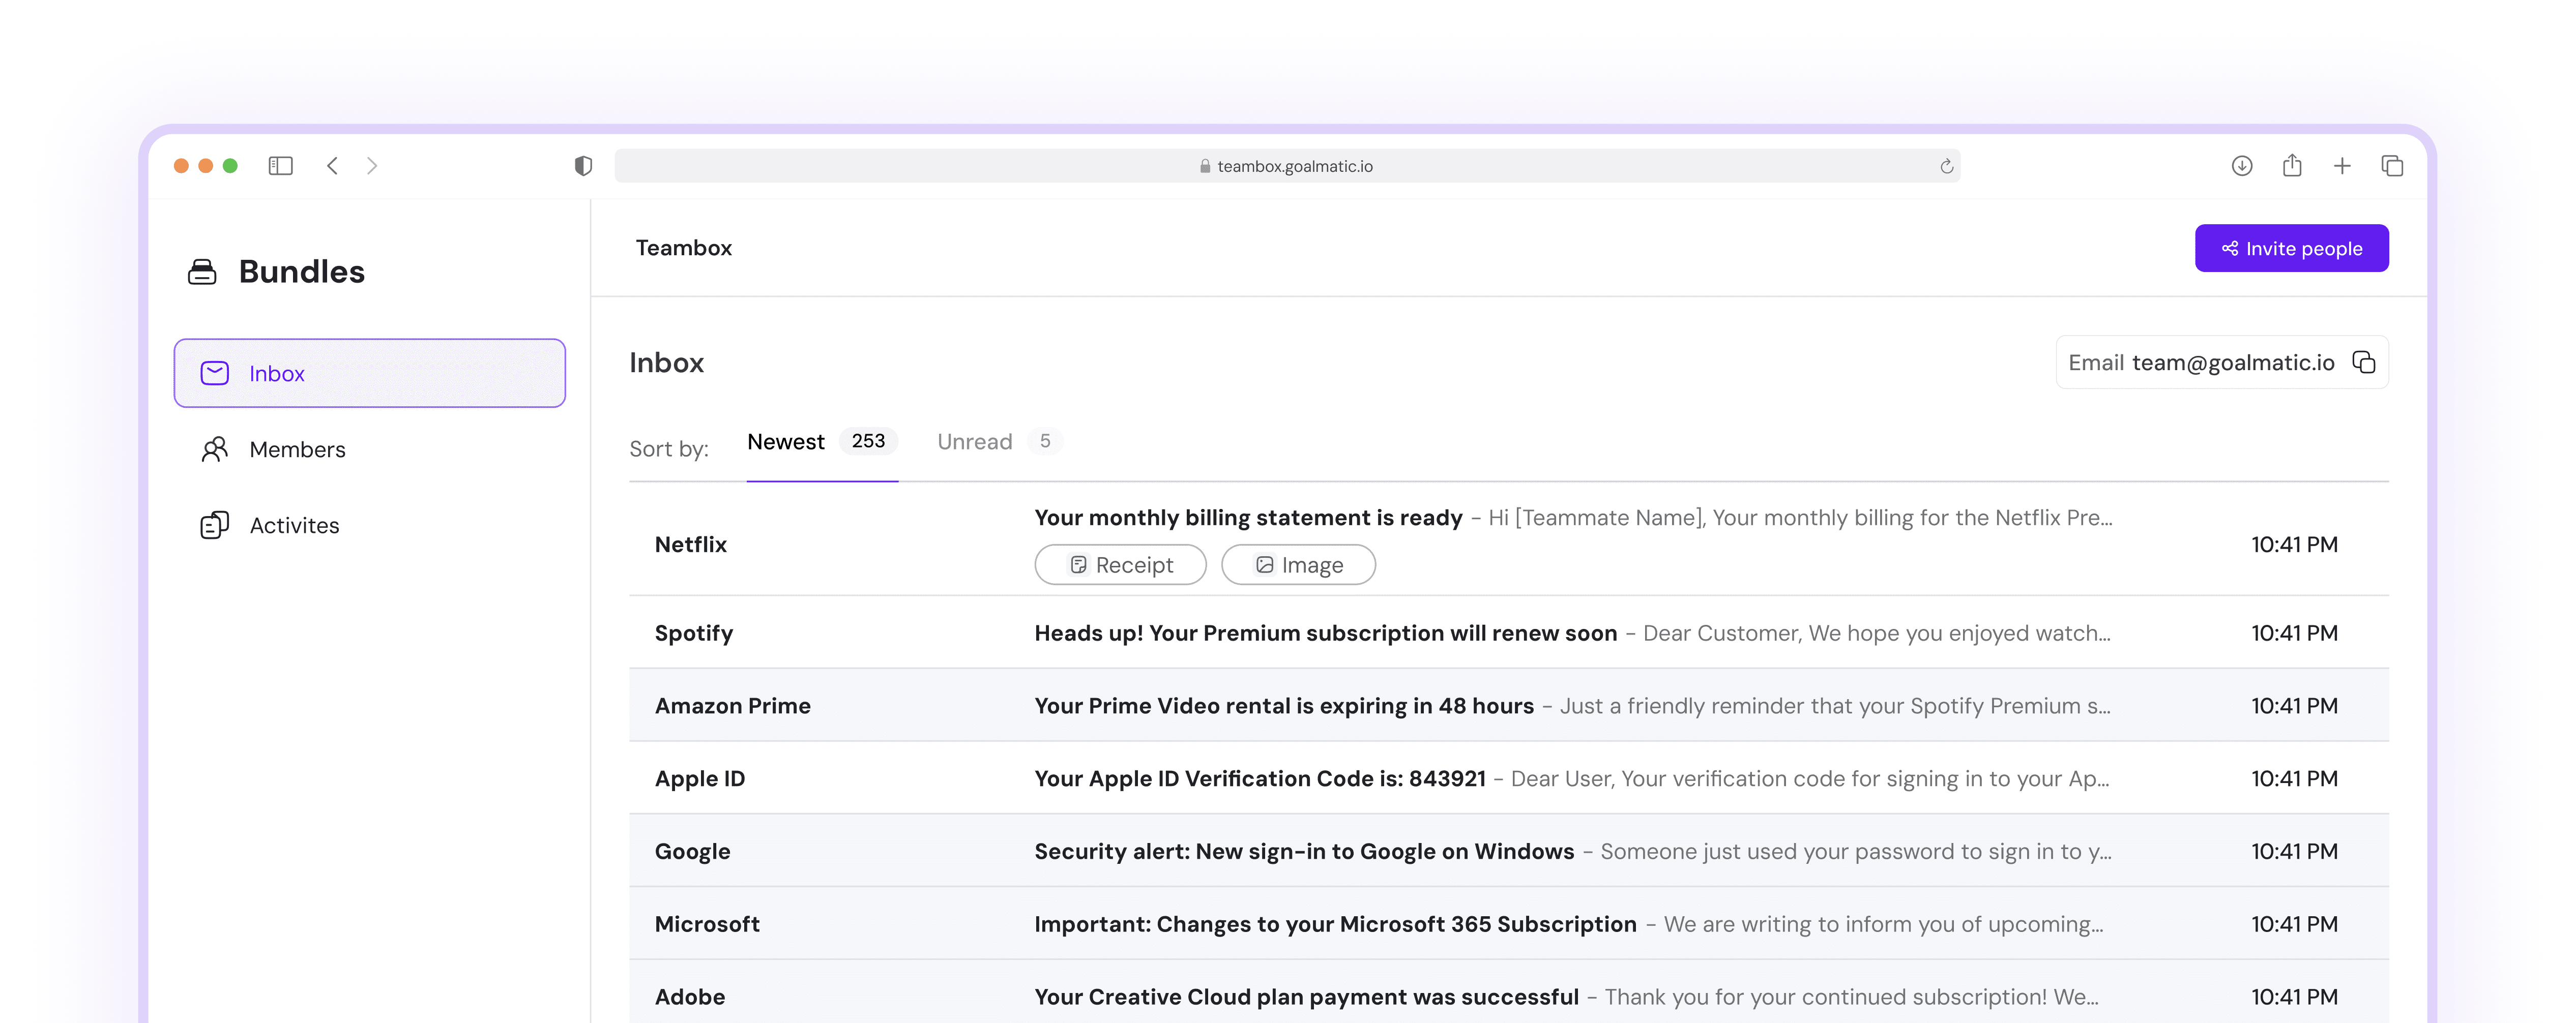The height and width of the screenshot is (1023, 2576).
Task: Go to Activites in sidebar
Action: pos(294,525)
